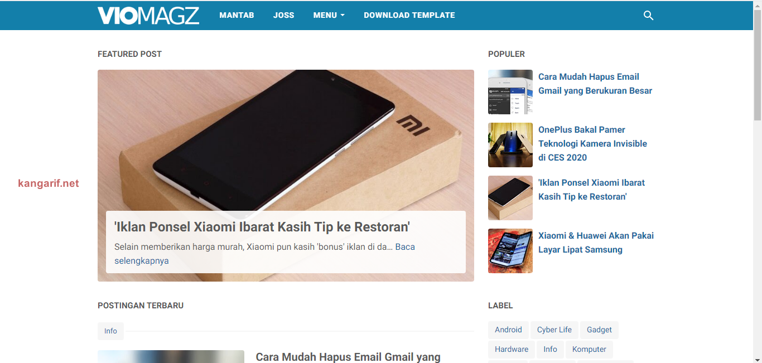Open popular sidebar 'Iklan Ponsel Xiaomi' link
This screenshot has height=363, width=762.
click(x=591, y=190)
